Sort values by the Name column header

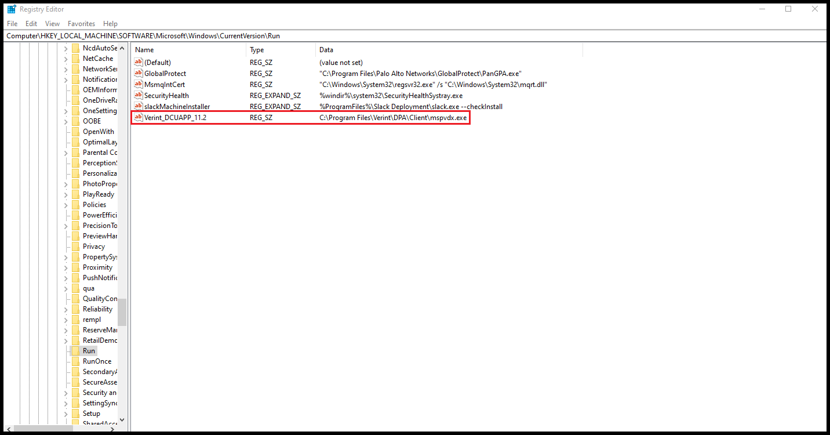click(x=188, y=50)
